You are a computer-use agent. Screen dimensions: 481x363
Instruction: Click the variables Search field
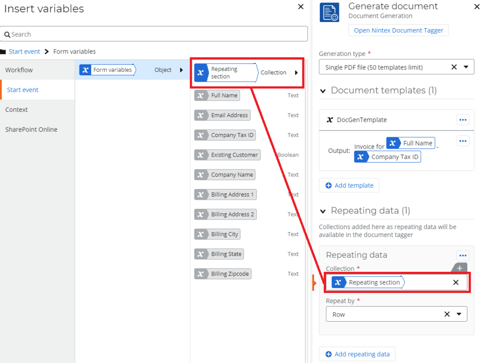click(154, 34)
